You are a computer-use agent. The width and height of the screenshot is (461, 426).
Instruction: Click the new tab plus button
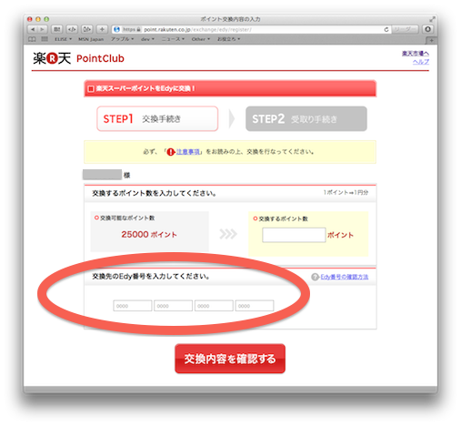pos(431,40)
